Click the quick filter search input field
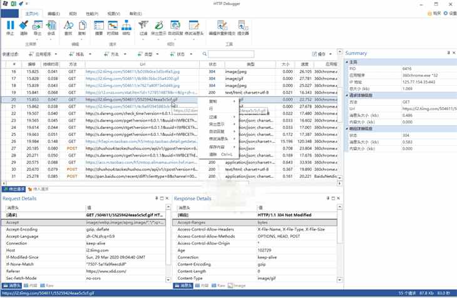457x298 pixels. 231,54
